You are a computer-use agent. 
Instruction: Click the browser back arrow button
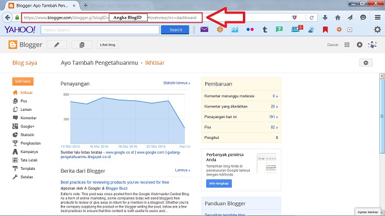point(7,17)
